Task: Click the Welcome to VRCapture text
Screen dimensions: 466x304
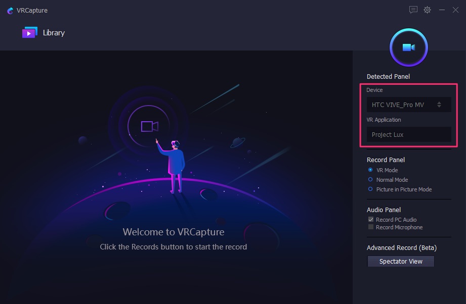Action: [173, 232]
